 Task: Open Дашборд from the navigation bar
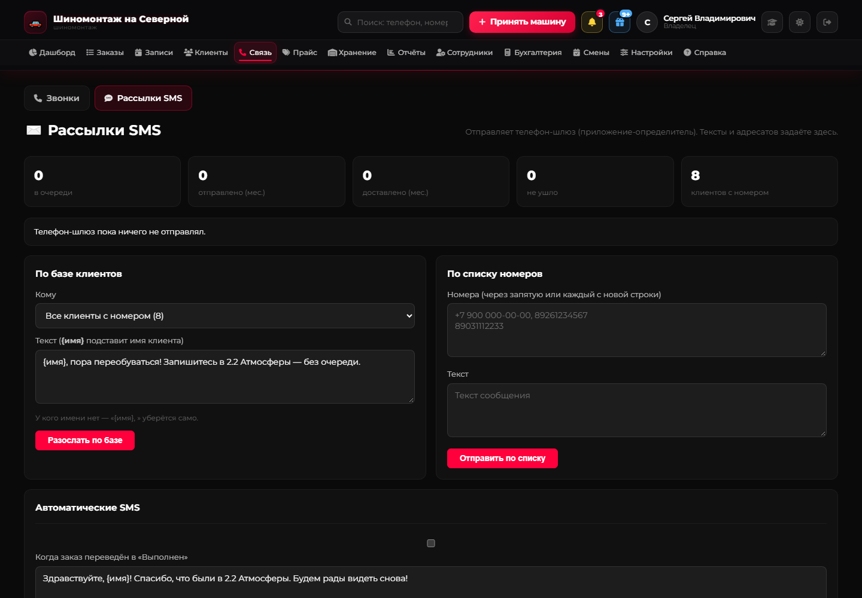point(52,53)
